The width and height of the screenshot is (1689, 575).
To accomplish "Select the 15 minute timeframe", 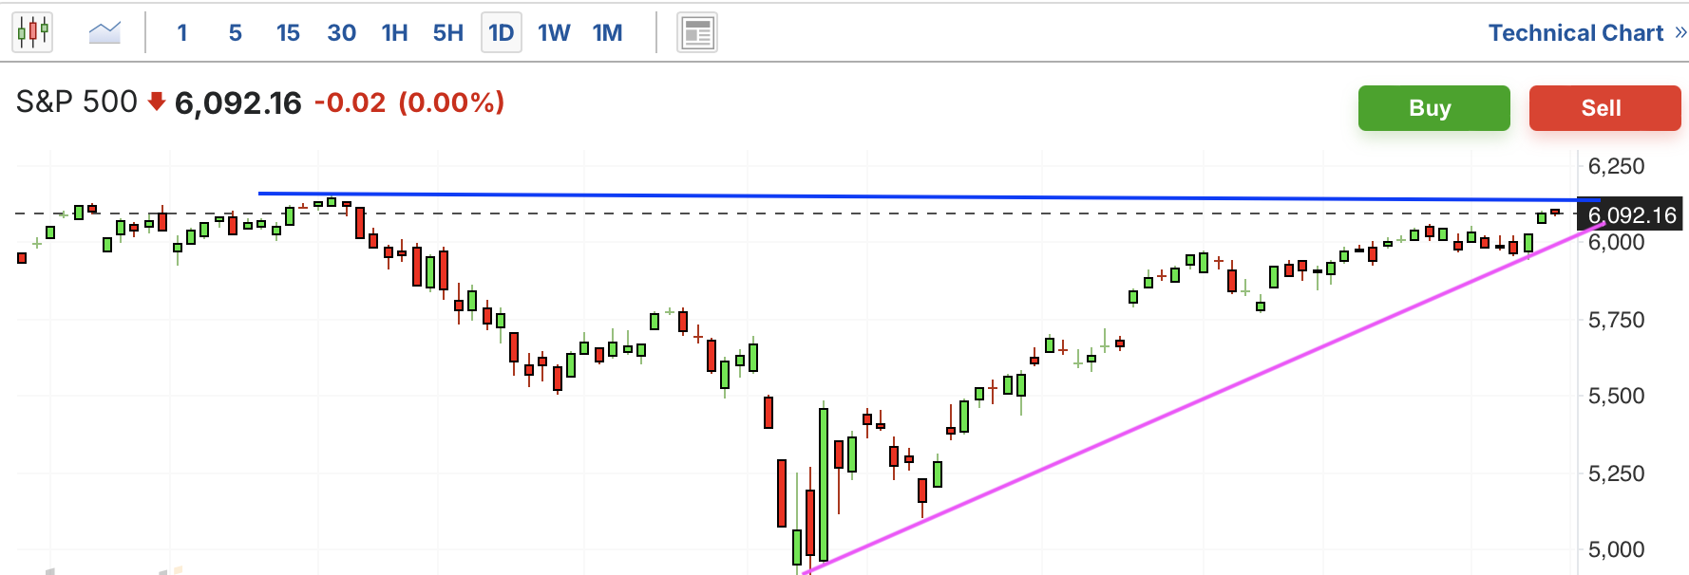I will [288, 33].
